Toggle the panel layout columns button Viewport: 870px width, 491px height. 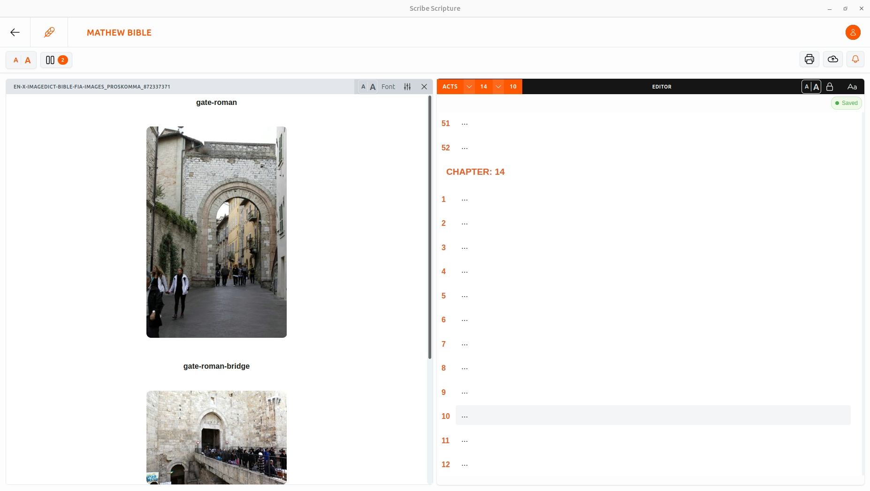(56, 60)
